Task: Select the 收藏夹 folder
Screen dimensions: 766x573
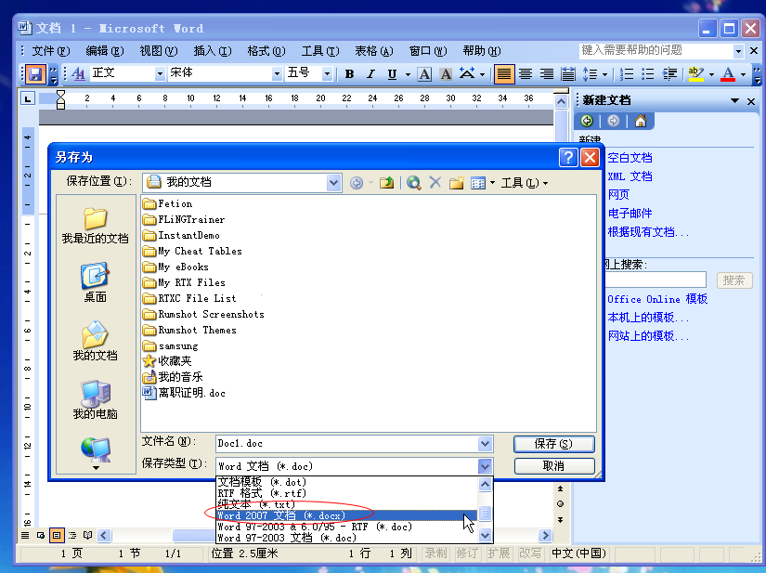Action: point(167,361)
